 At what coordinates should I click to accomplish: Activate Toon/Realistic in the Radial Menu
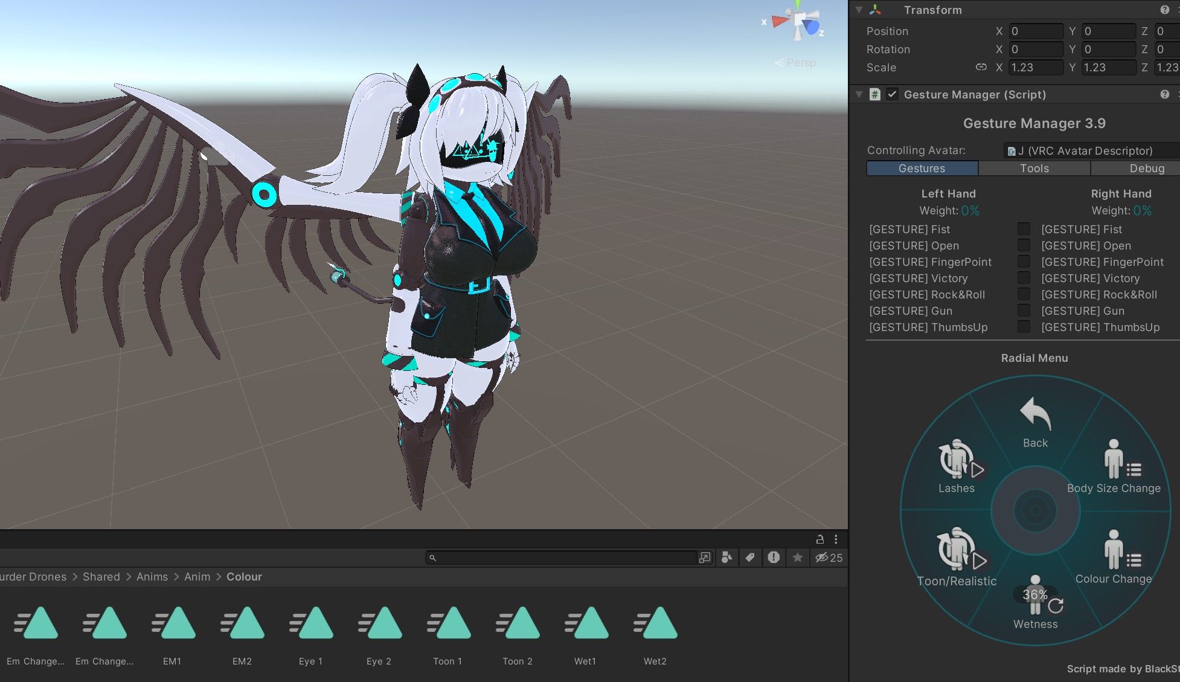point(957,557)
